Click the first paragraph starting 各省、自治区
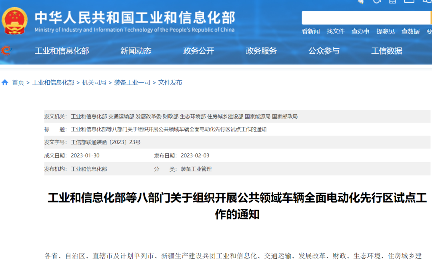This screenshot has width=432, height=264. tap(233, 256)
